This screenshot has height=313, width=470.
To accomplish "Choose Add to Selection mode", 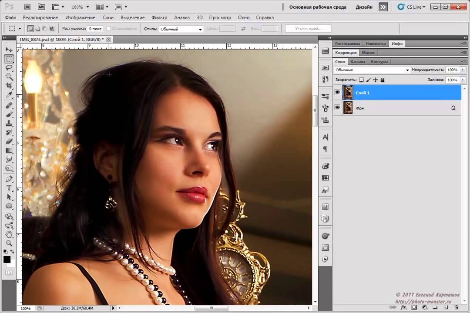I will 37,28.
